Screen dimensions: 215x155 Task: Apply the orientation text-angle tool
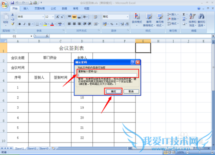(85, 17)
